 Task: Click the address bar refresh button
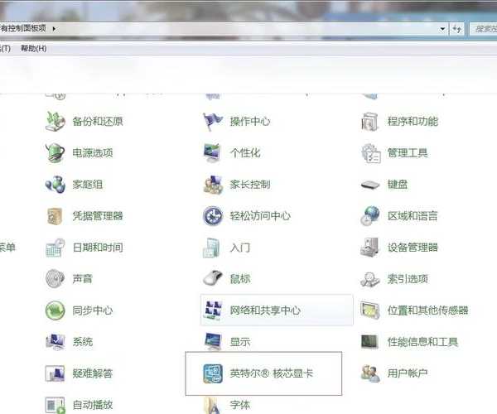[456, 29]
